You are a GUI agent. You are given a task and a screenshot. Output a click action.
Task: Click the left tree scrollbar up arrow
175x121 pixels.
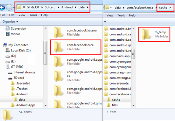point(45,28)
